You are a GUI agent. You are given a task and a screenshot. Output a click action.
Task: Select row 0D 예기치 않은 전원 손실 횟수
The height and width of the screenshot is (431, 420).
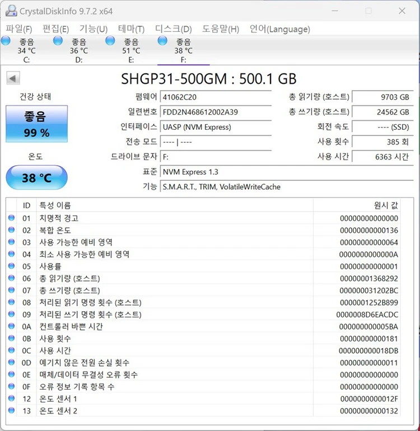click(203, 363)
